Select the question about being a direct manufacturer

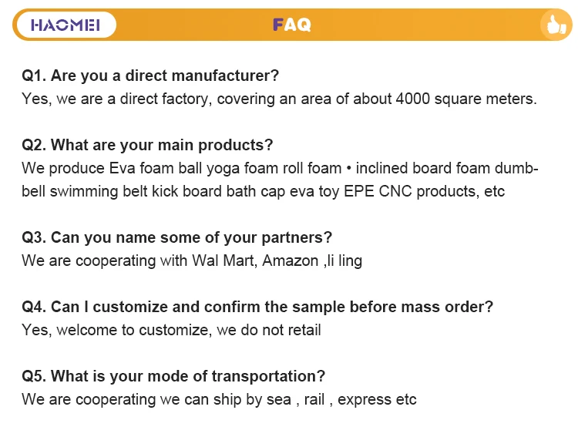pyautogui.click(x=150, y=76)
